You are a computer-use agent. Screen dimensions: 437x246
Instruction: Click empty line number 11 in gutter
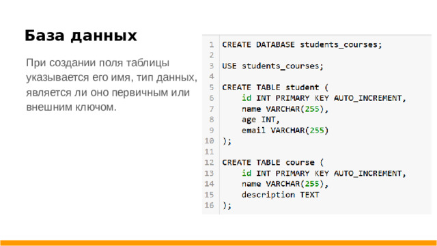pyautogui.click(x=210, y=152)
